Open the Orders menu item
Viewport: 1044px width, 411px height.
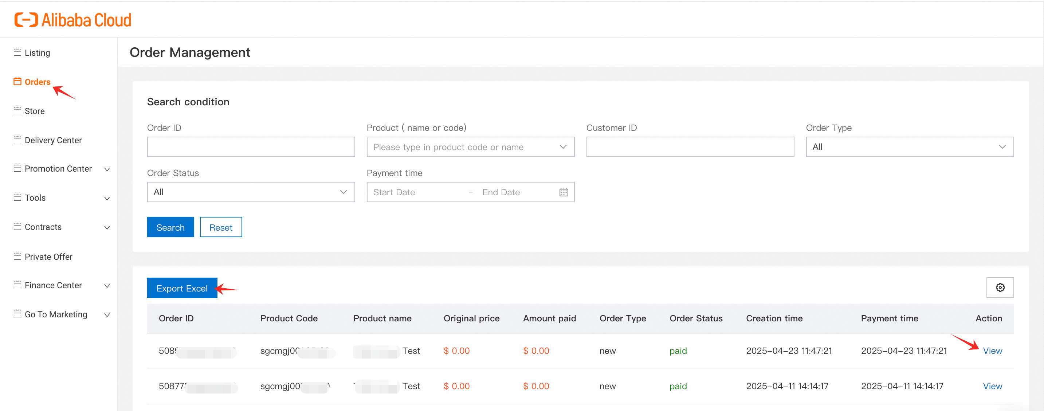pos(37,82)
